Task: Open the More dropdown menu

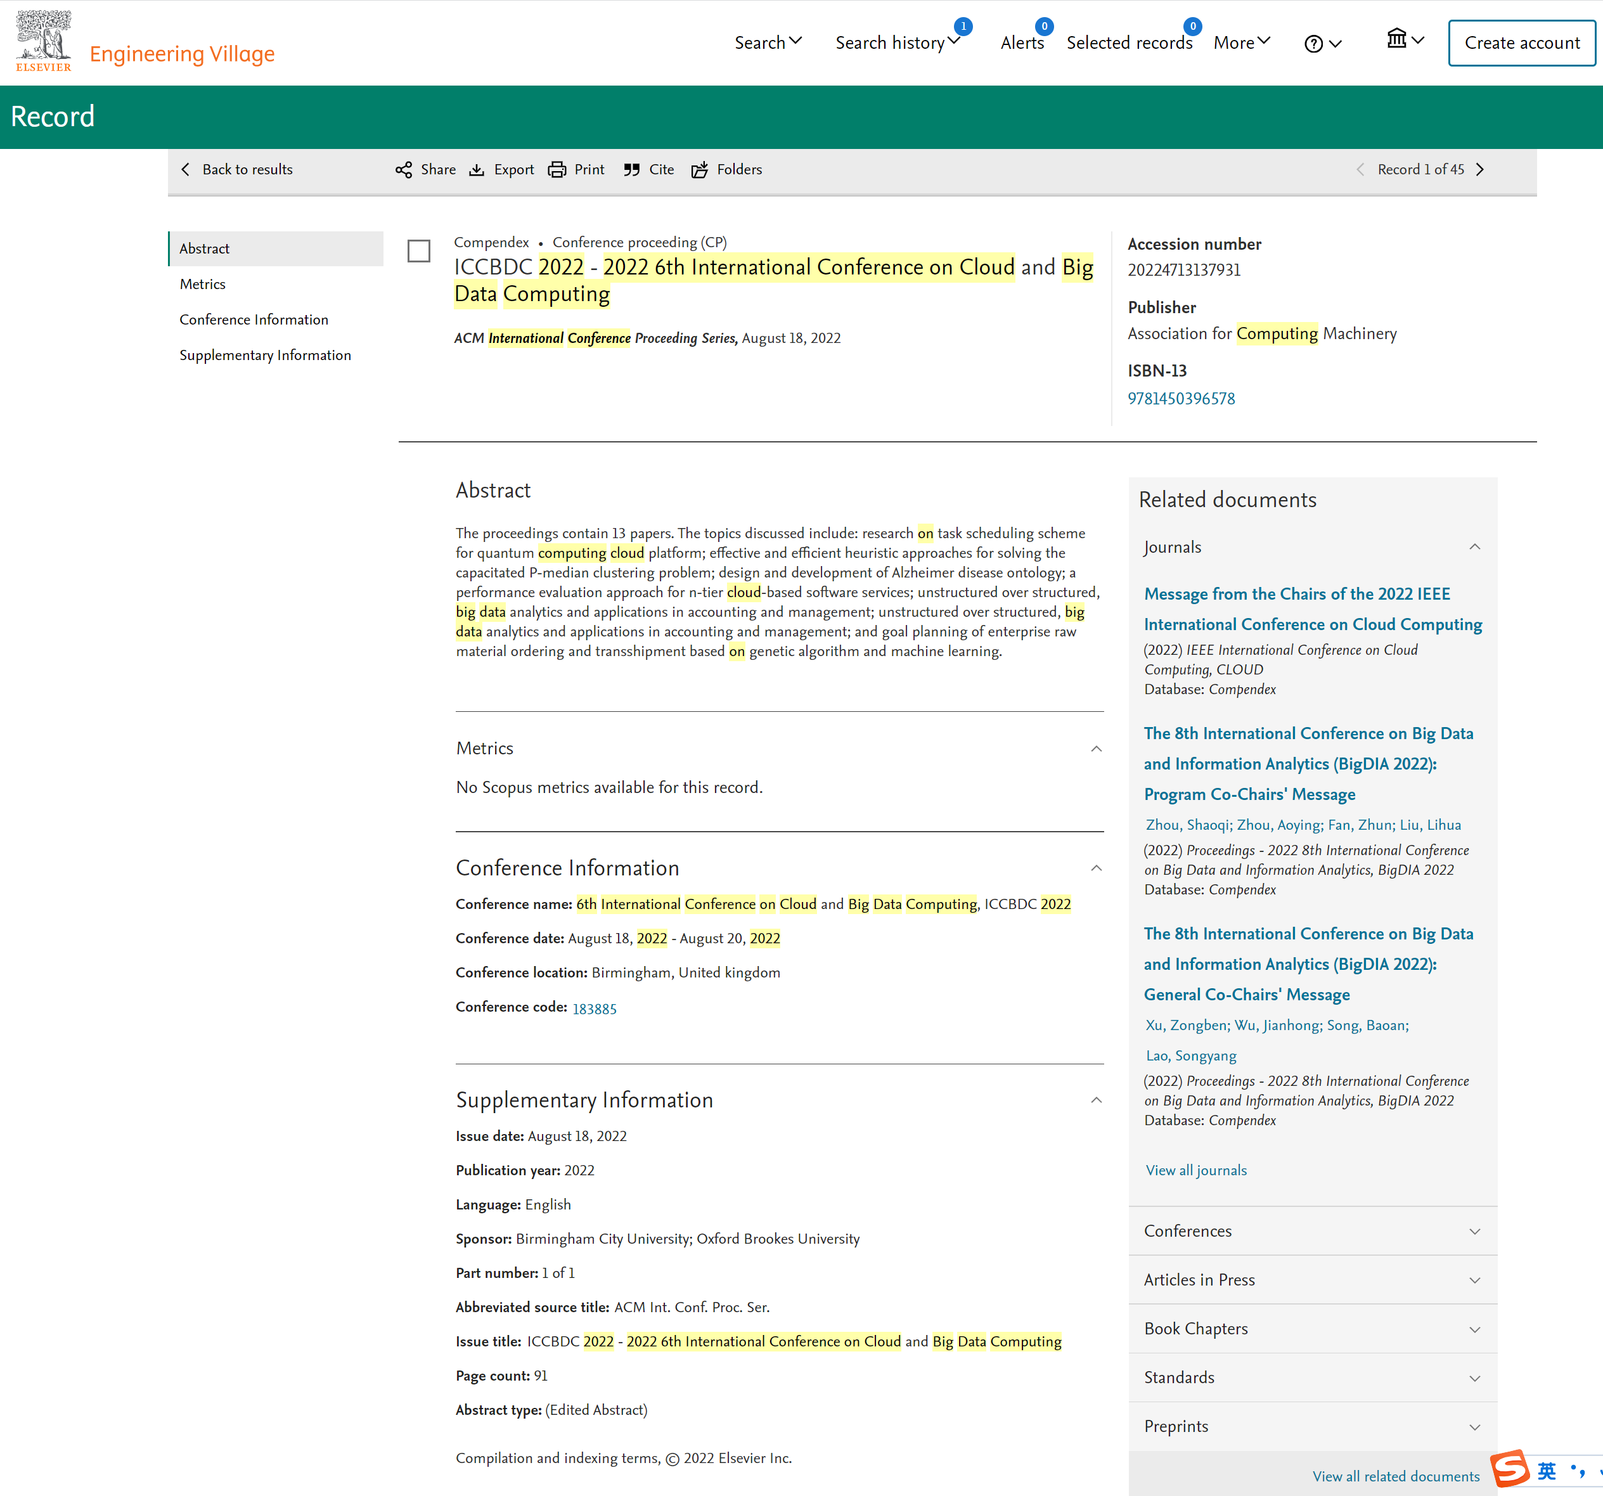Action: click(1242, 42)
